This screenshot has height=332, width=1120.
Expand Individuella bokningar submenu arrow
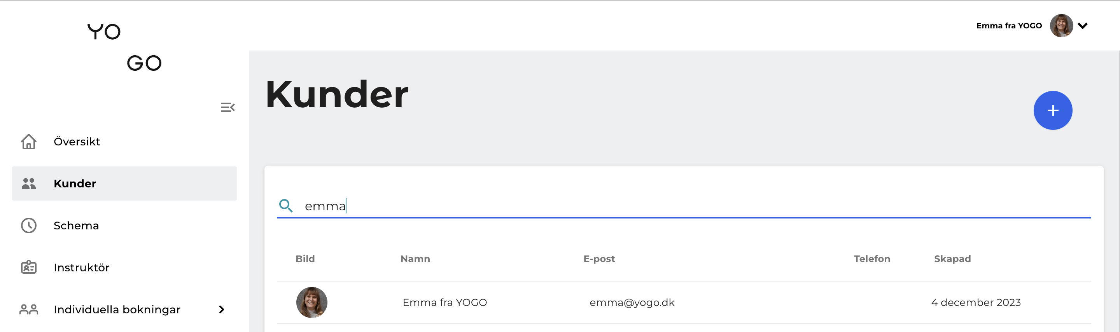pos(222,309)
